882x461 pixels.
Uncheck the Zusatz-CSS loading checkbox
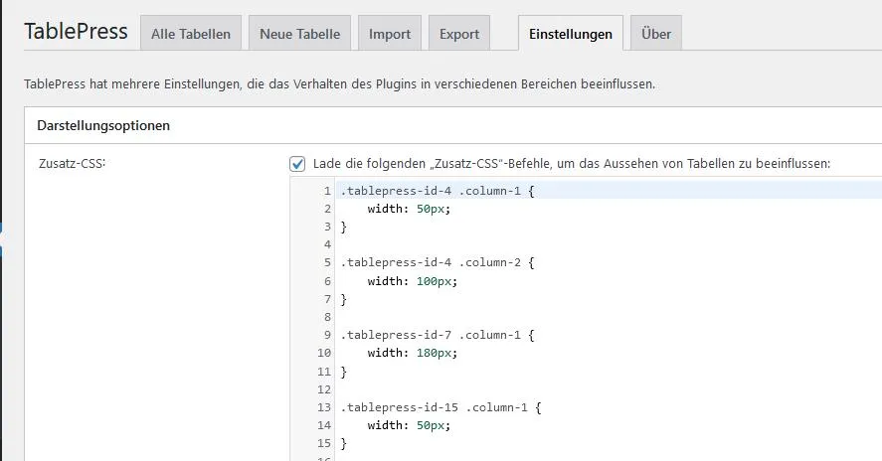coord(297,164)
